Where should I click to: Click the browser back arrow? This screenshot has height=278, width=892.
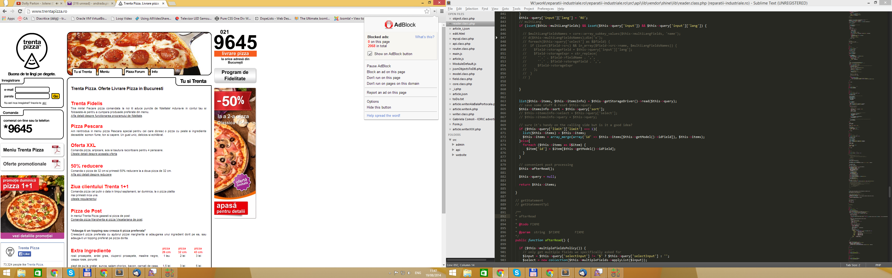pyautogui.click(x=5, y=11)
